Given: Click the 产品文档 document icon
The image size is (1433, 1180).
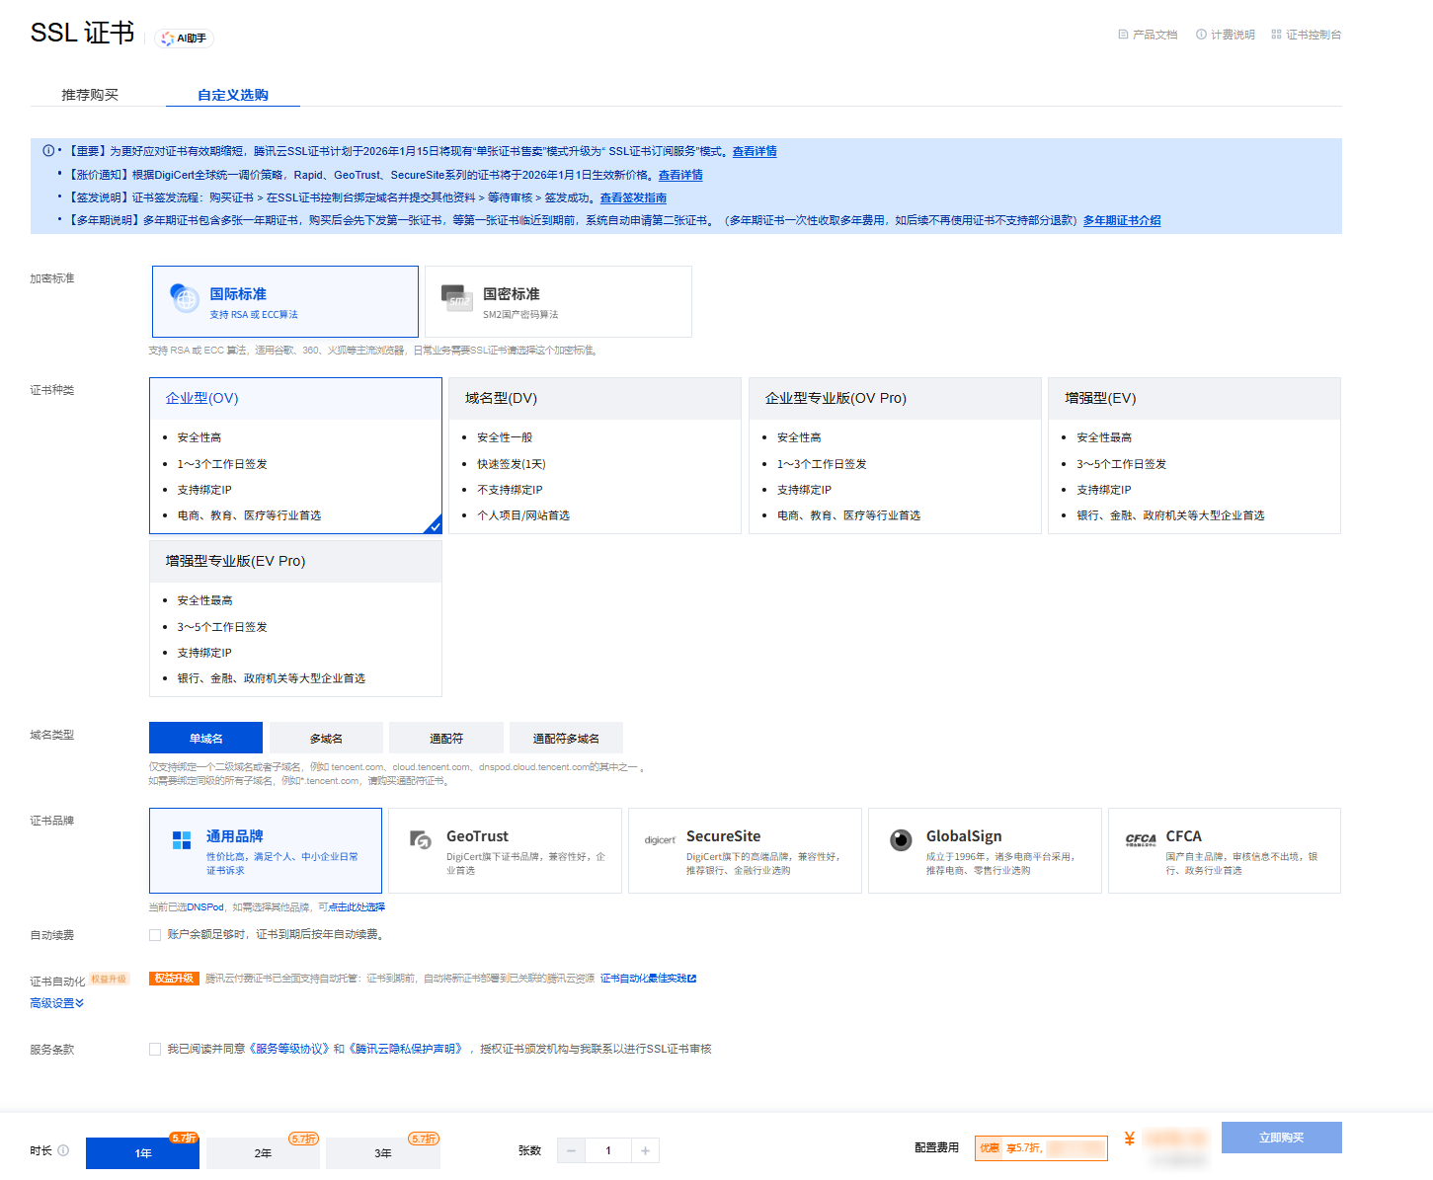Looking at the screenshot, I should [1123, 35].
